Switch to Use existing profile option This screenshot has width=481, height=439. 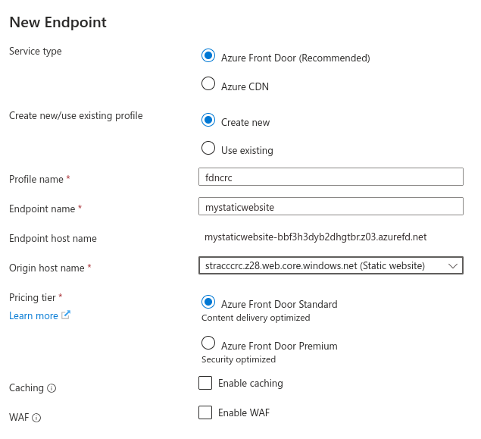[208, 149]
